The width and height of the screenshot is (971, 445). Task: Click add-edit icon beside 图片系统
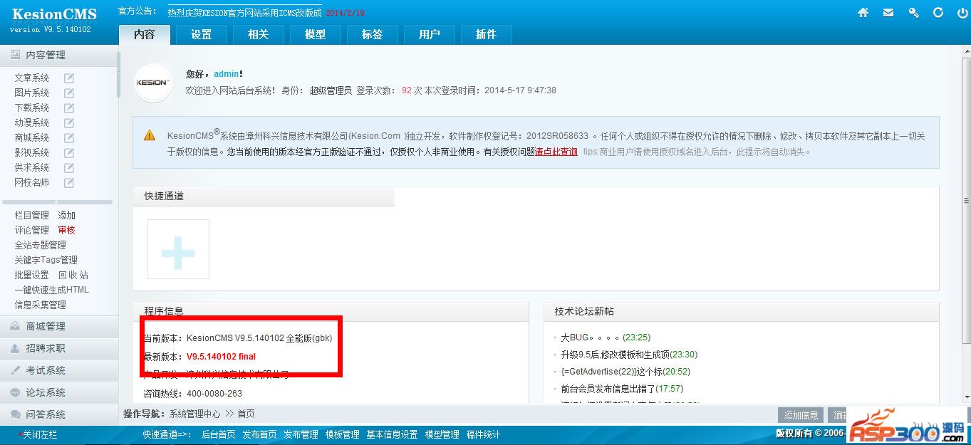tap(69, 93)
